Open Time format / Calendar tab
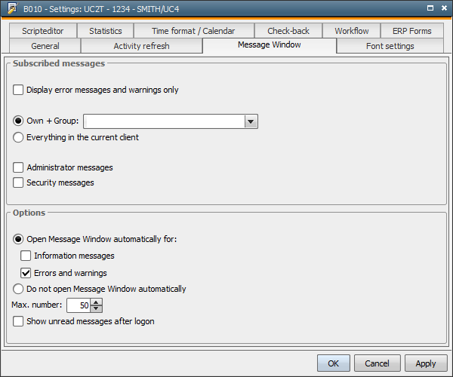 point(193,31)
